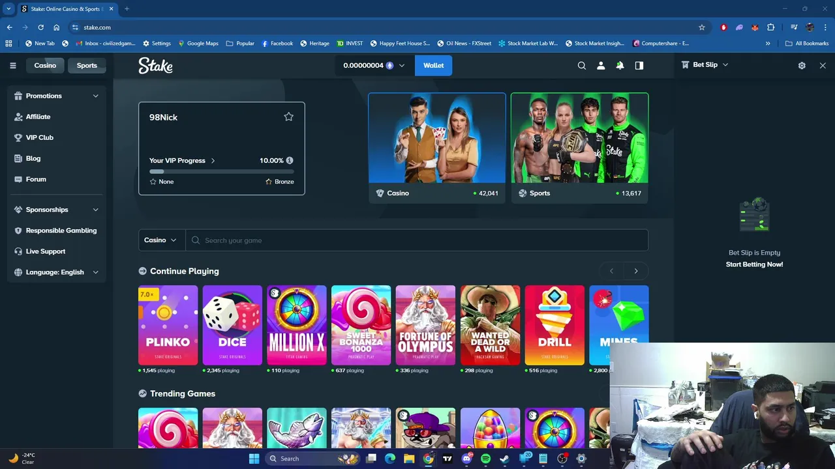Image resolution: width=835 pixels, height=469 pixels.
Task: Expand the Sponsorships menu
Action: click(x=57, y=210)
